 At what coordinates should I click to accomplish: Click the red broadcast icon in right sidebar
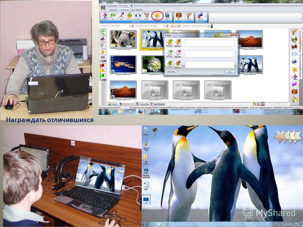pos(294,47)
